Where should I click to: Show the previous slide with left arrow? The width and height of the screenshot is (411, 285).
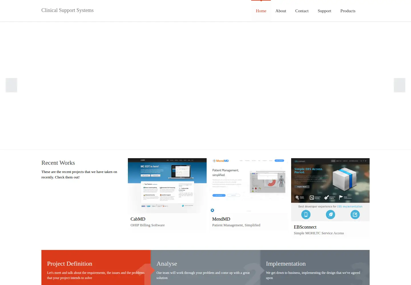coord(11,85)
